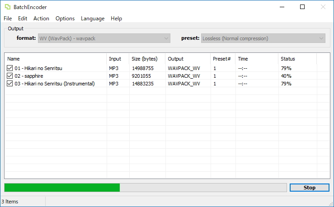Viewport: 334px width, 207px height.
Task: Open the Edit menu
Action: pyautogui.click(x=23, y=19)
